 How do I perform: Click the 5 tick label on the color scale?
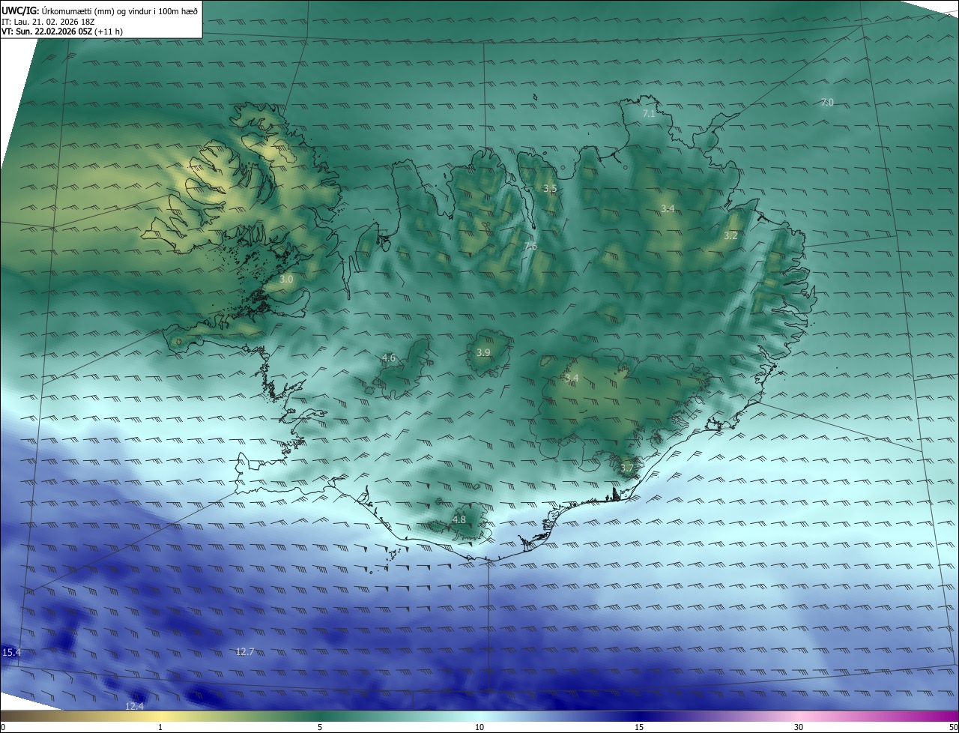coord(320,727)
